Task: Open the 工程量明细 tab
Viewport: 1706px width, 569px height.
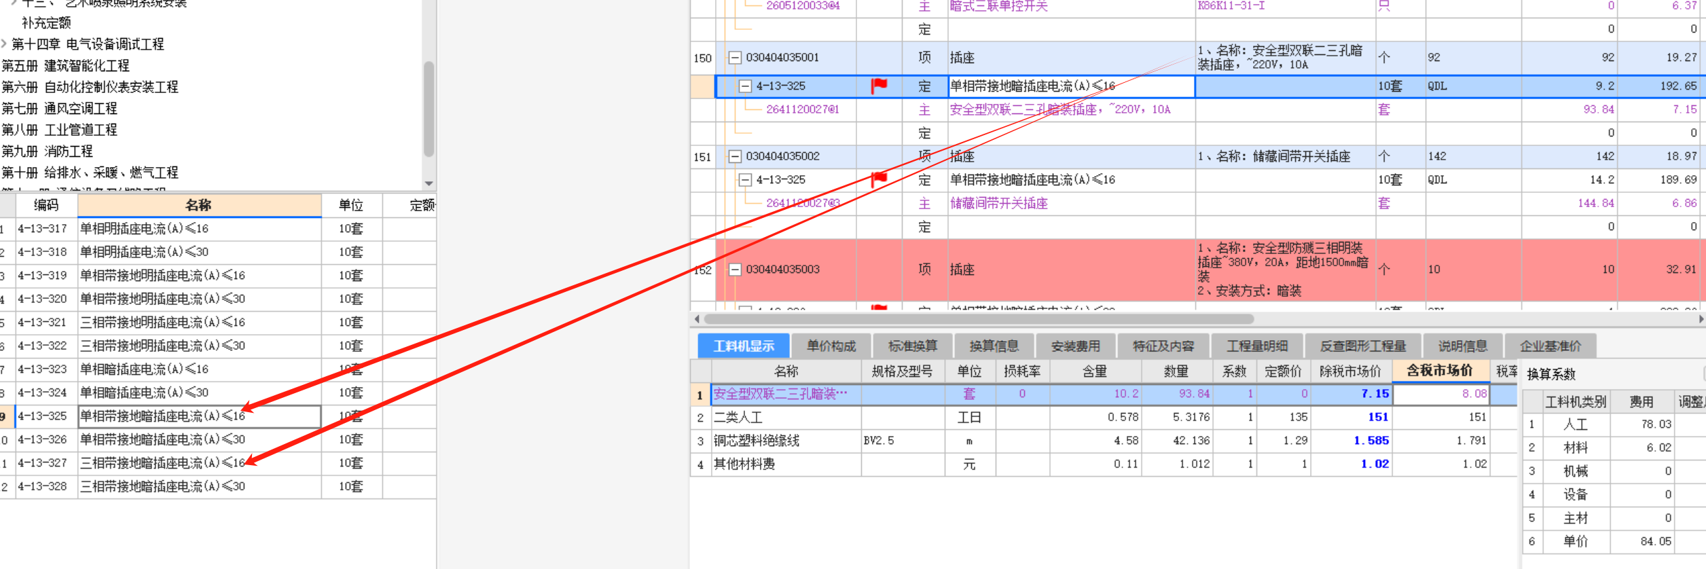Action: 1257,346
